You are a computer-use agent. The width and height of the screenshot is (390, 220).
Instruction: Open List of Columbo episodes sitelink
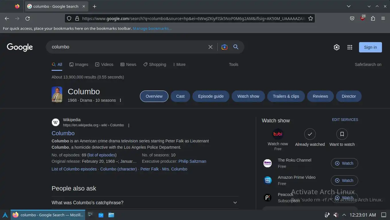74,169
